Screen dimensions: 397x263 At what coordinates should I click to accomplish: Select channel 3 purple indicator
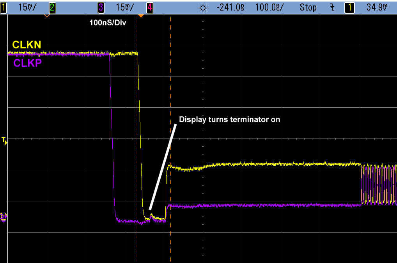101,7
